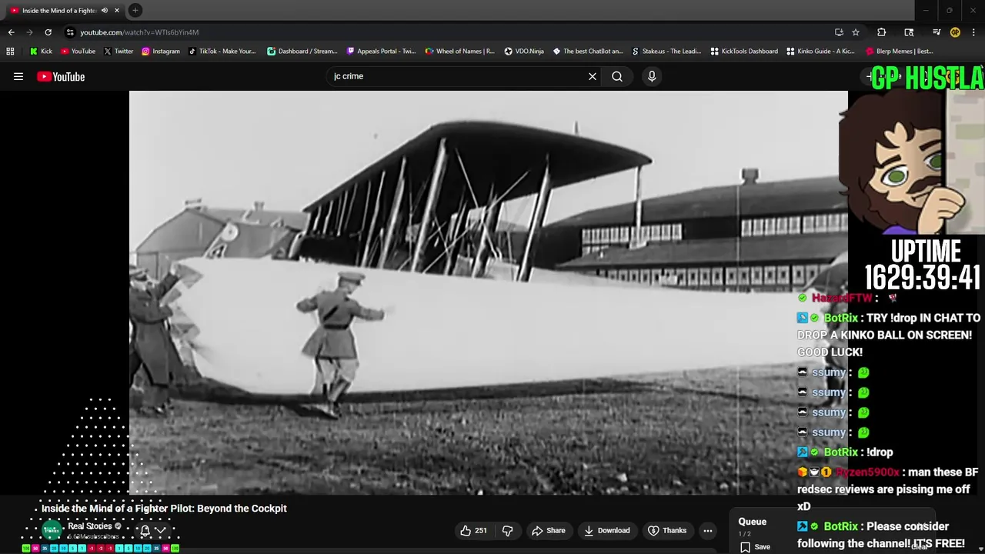Image resolution: width=985 pixels, height=554 pixels.
Task: Open the Real Stories channel name link
Action: (89, 526)
